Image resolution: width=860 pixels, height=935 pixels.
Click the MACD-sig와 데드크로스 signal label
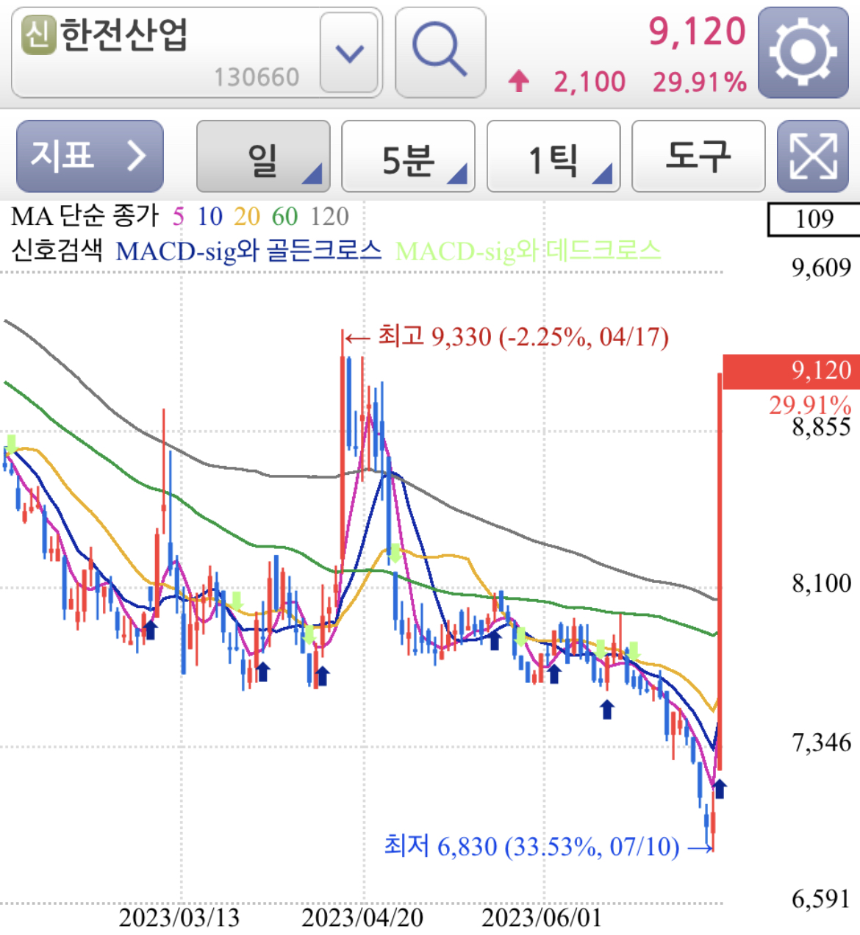pyautogui.click(x=528, y=251)
